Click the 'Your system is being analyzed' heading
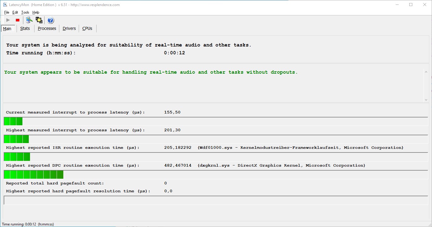 [129, 45]
